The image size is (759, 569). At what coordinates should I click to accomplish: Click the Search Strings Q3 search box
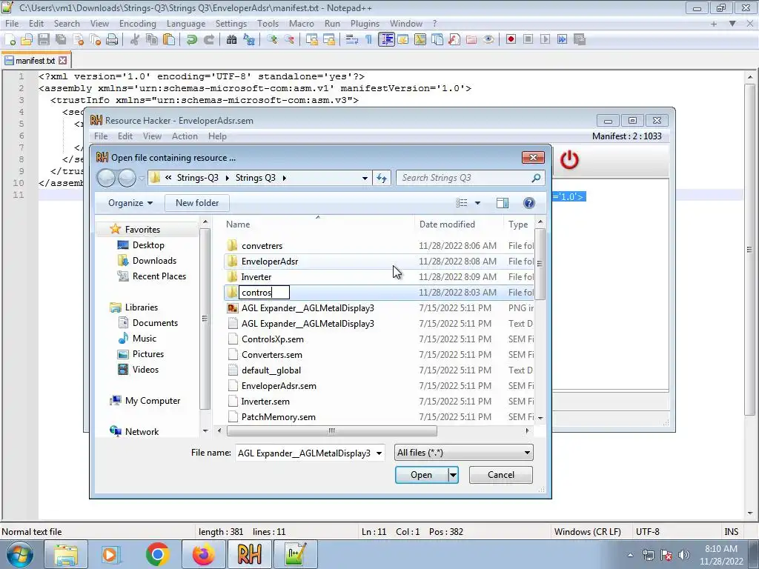coord(470,178)
